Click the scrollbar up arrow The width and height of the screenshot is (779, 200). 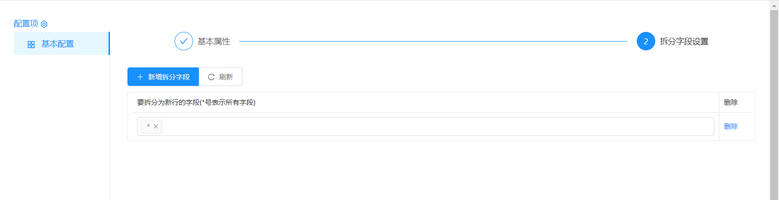tap(774, 6)
